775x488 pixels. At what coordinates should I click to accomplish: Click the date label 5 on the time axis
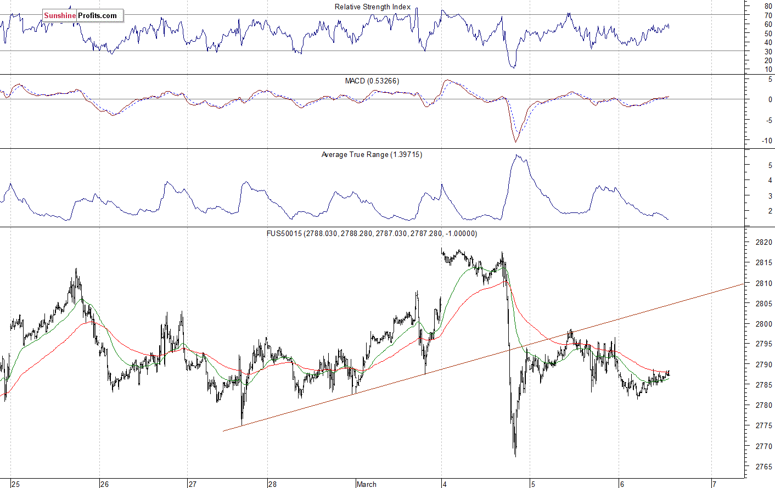tap(533, 484)
